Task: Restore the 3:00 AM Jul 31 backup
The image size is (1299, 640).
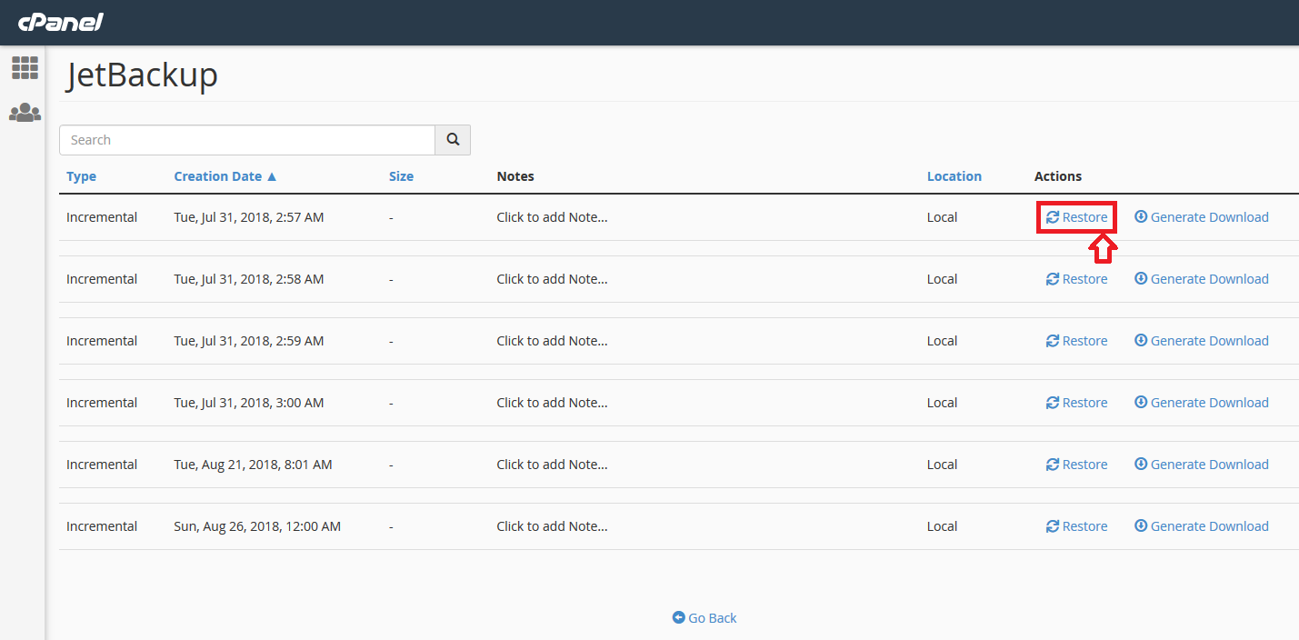Action: [x=1077, y=403]
